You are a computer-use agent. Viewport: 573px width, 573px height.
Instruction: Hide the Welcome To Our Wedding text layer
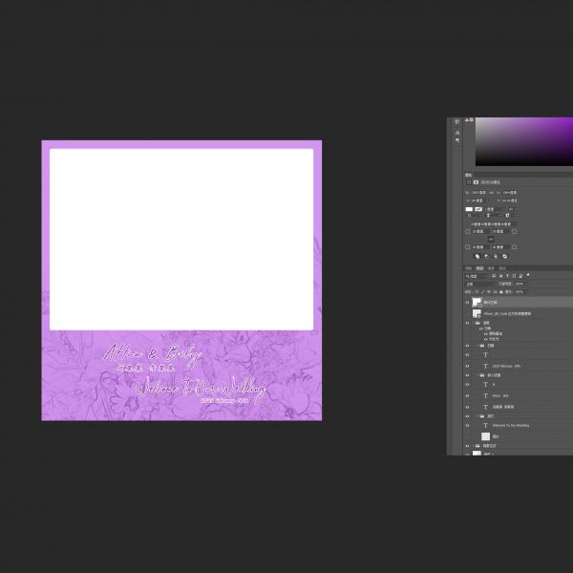tap(468, 425)
